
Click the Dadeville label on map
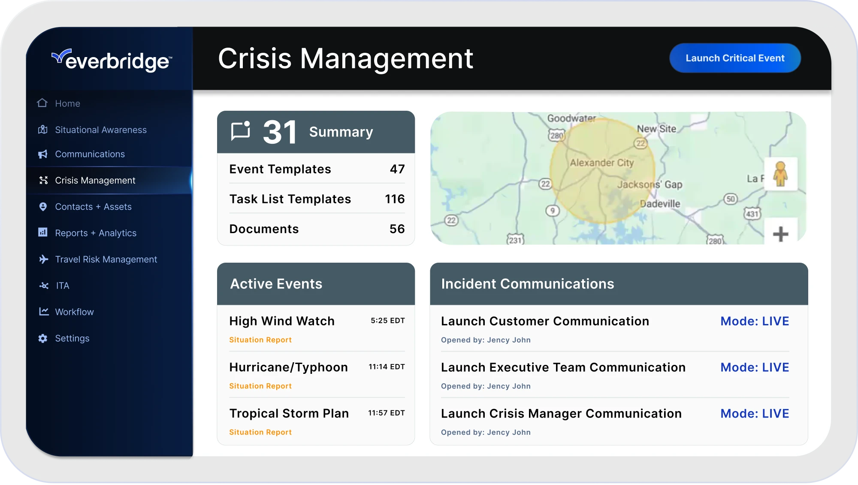point(660,204)
